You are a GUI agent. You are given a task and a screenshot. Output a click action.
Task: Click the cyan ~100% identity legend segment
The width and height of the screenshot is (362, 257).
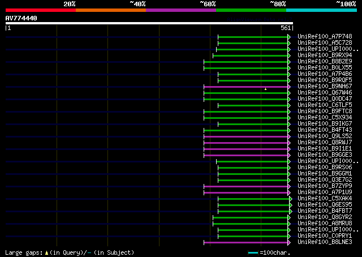click(x=322, y=10)
